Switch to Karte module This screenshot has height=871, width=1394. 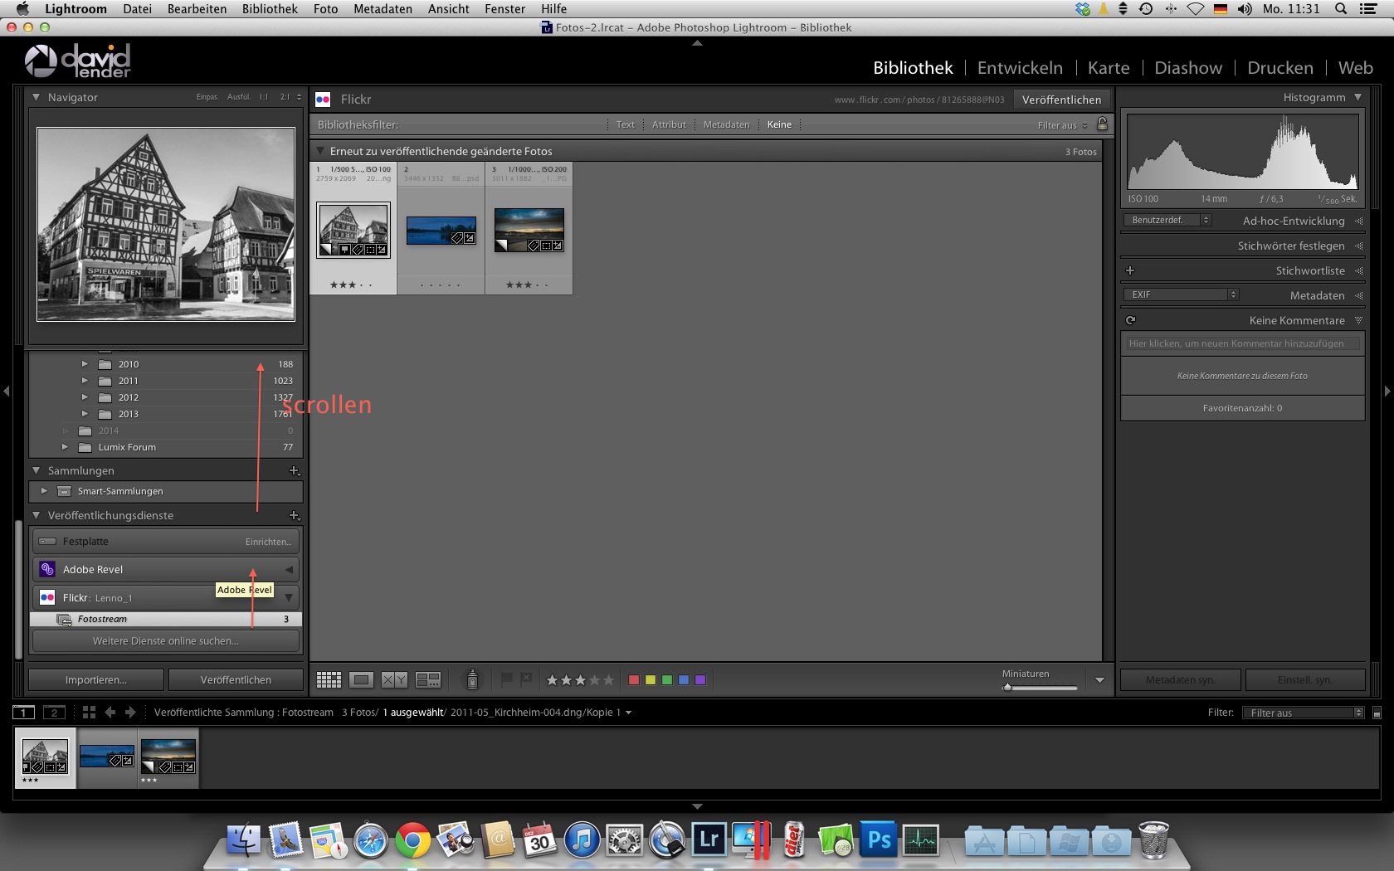click(x=1109, y=68)
